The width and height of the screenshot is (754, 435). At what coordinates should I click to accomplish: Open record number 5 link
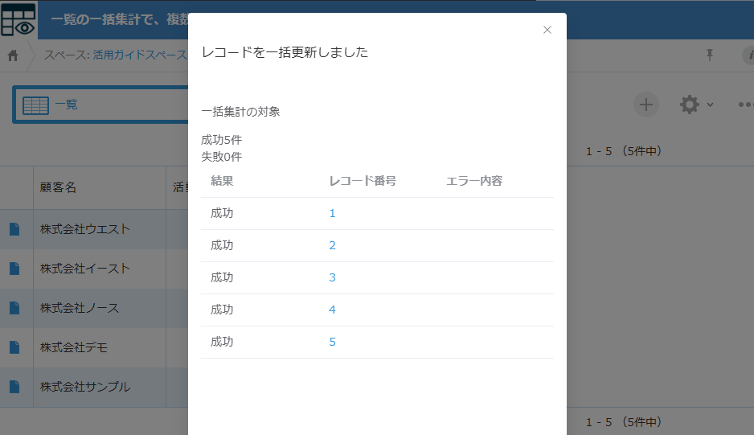tap(332, 342)
